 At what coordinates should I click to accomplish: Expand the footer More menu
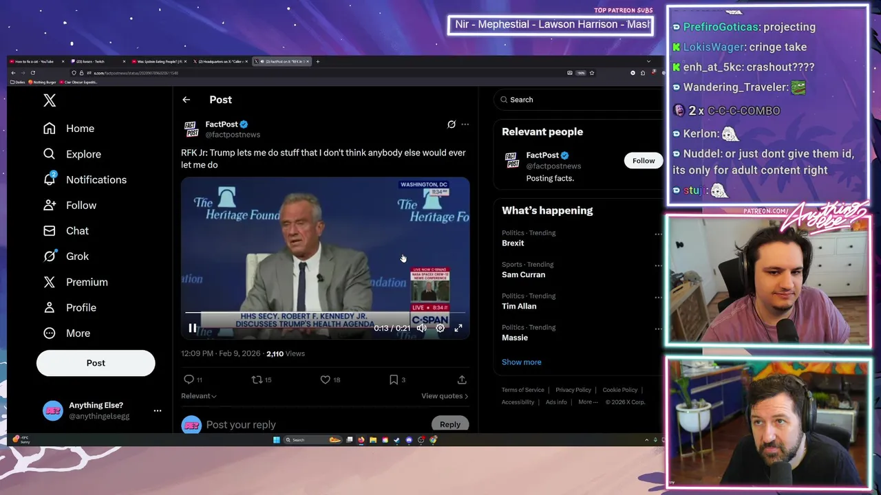(x=588, y=402)
